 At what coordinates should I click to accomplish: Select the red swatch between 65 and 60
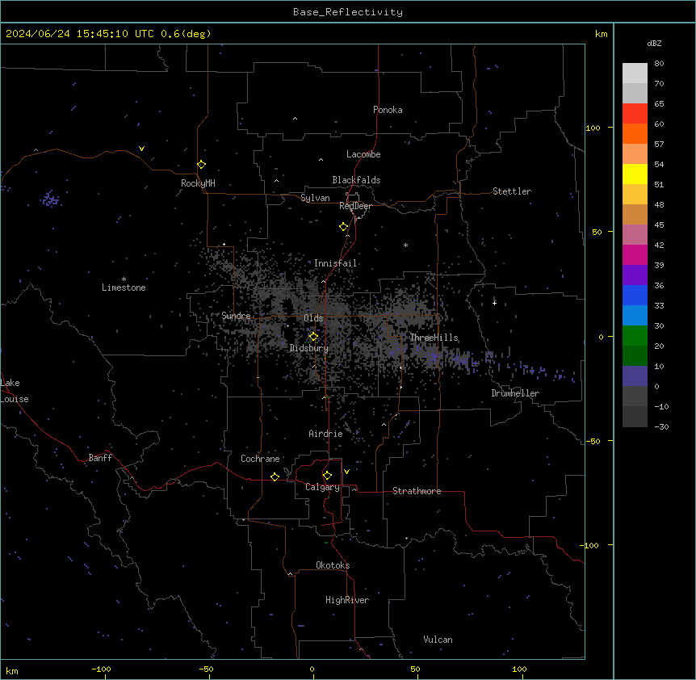635,114
